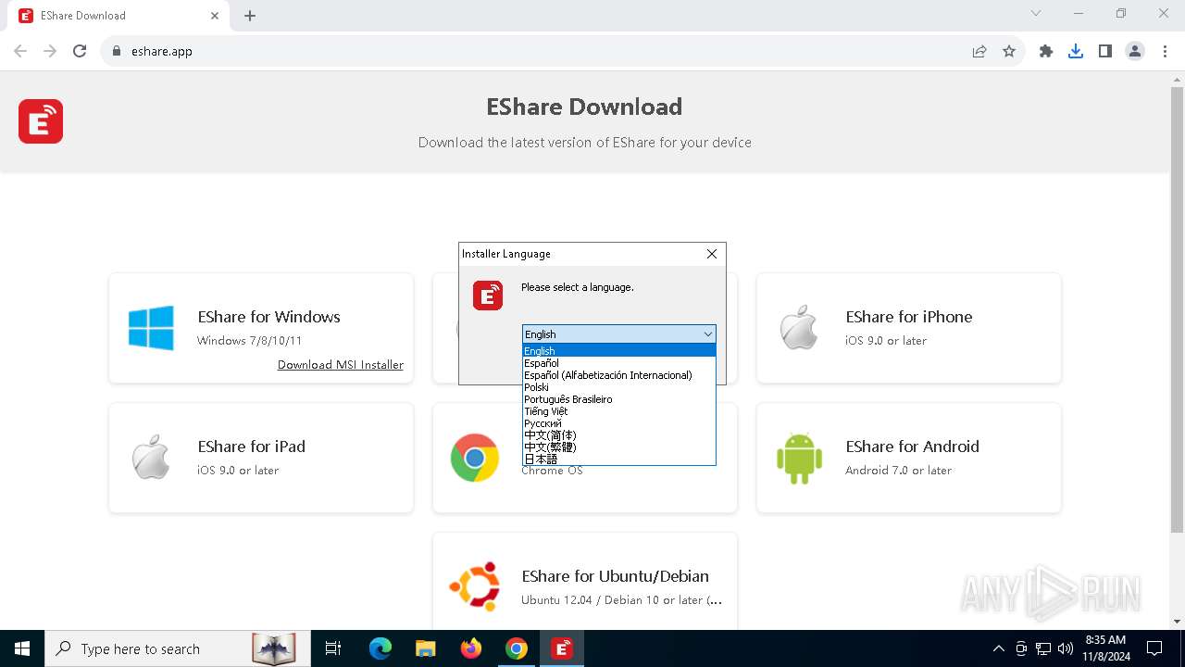Screen dimensions: 1185x667
Task: Show hidden tray icons chevron
Action: [999, 648]
